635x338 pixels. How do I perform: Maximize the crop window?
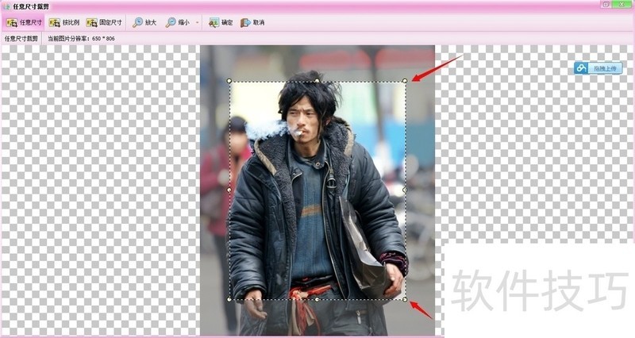coord(606,4)
